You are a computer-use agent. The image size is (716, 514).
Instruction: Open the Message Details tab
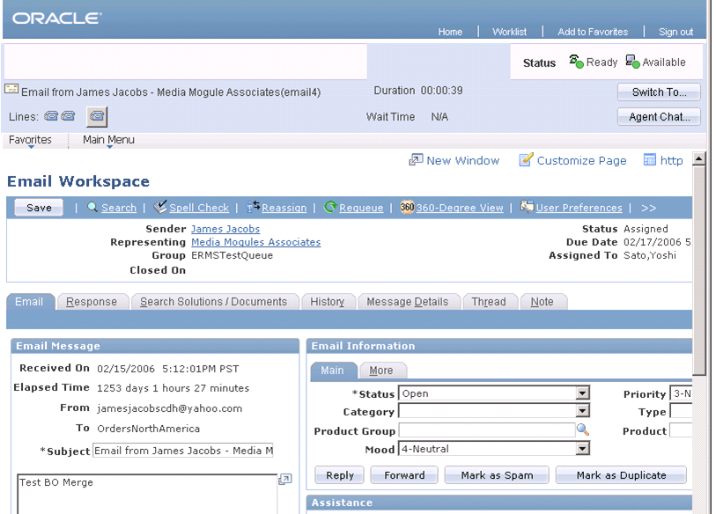click(x=409, y=301)
